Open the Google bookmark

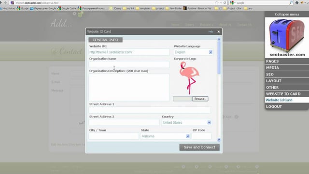tap(23, 8)
